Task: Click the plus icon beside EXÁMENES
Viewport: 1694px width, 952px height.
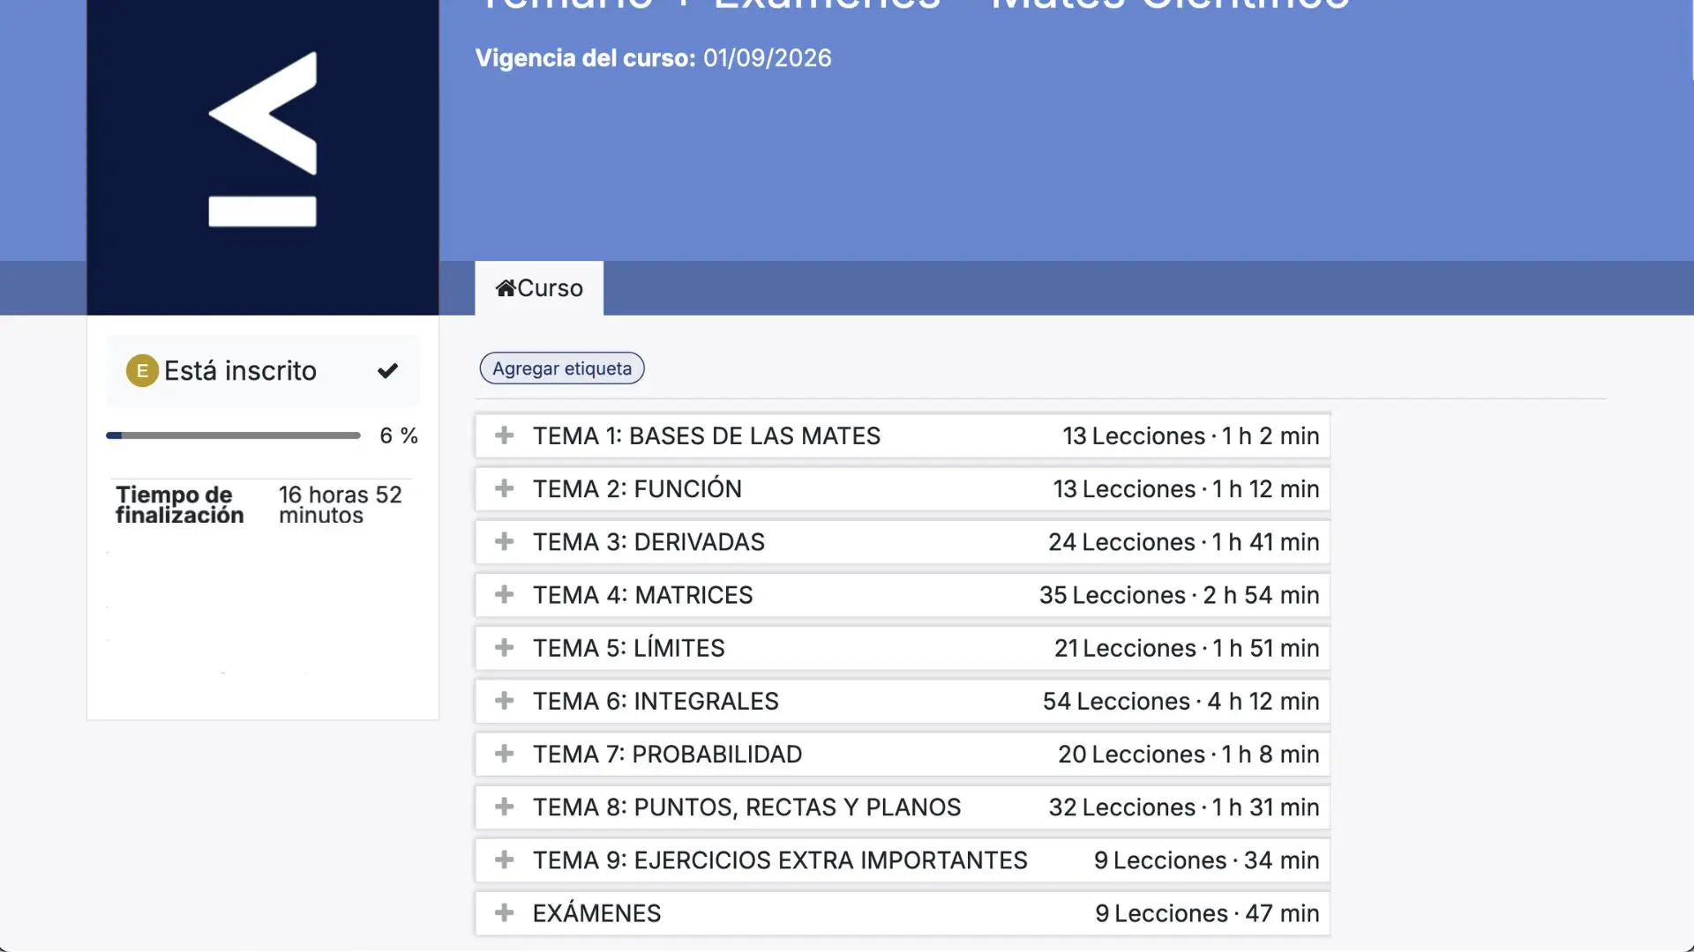Action: (x=504, y=912)
